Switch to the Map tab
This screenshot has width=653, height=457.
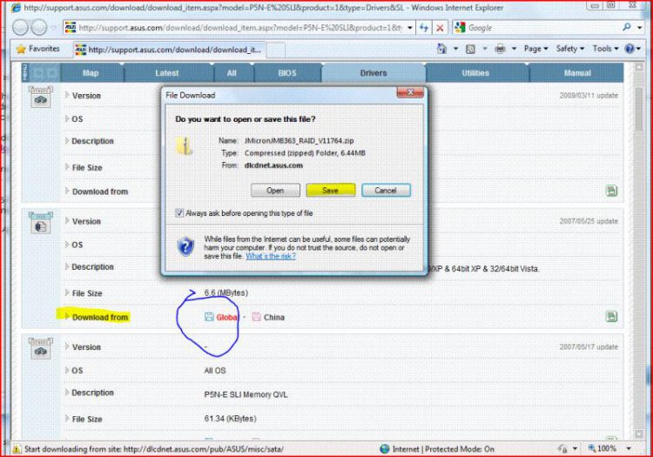91,73
